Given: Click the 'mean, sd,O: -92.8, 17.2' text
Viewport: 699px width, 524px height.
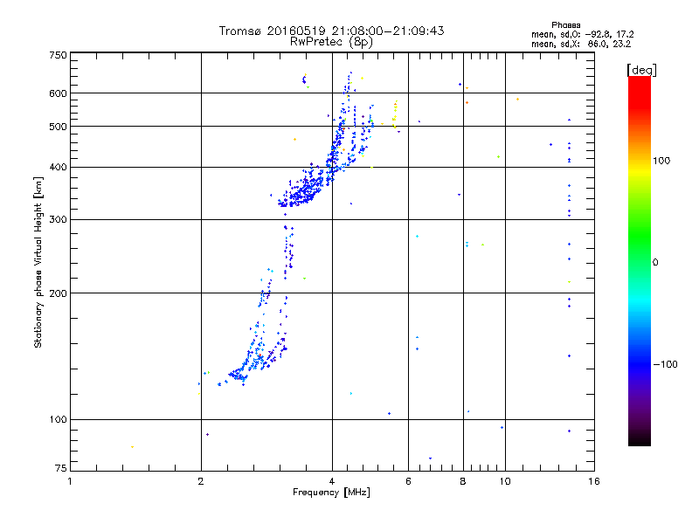Looking at the screenshot, I should tap(582, 34).
